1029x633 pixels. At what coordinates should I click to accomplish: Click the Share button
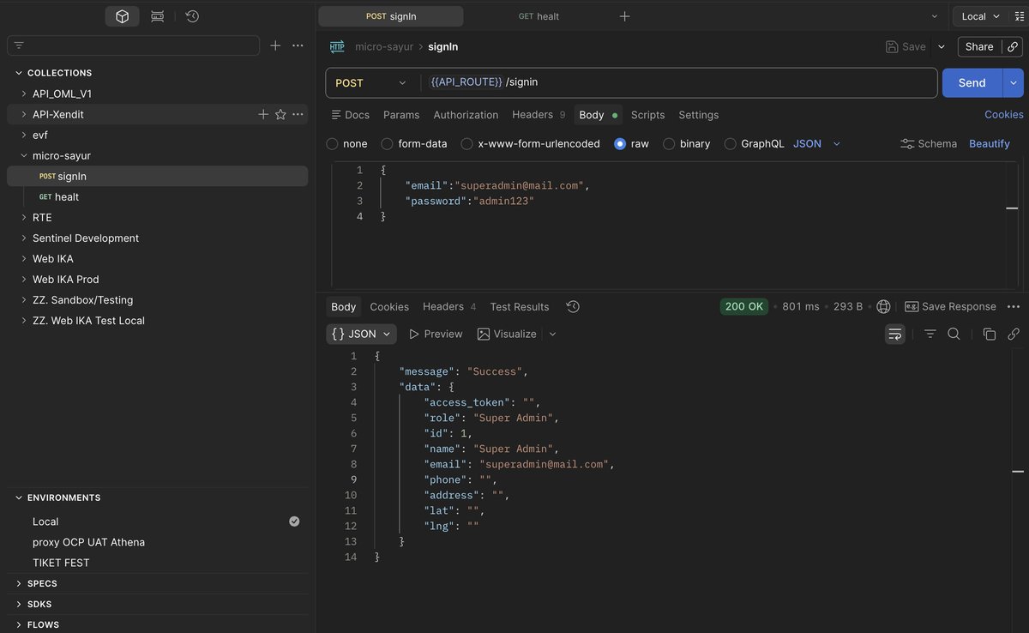[x=979, y=47]
